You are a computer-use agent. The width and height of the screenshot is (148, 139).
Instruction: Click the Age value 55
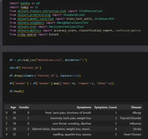pos(14,134)
